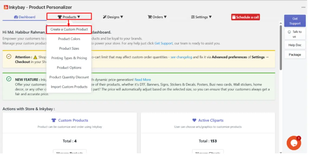
Task: Click the calendar icon on Schedule a call
Action: pos(234,17)
